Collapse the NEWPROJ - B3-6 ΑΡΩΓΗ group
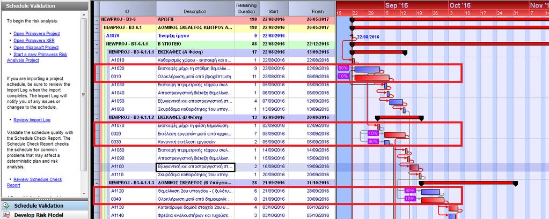The width and height of the screenshot is (549, 219). (x=97, y=20)
